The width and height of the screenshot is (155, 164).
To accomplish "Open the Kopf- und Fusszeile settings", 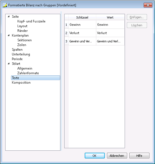I will (31, 21).
